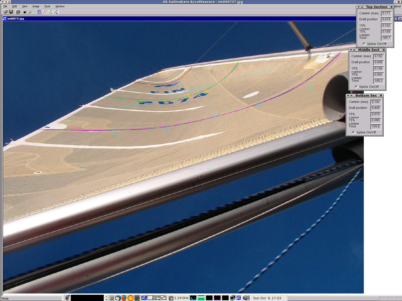This screenshot has height=301, width=402.
Task: Click the grayed squares with arrow icon
Action: pyautogui.click(x=31, y=12)
